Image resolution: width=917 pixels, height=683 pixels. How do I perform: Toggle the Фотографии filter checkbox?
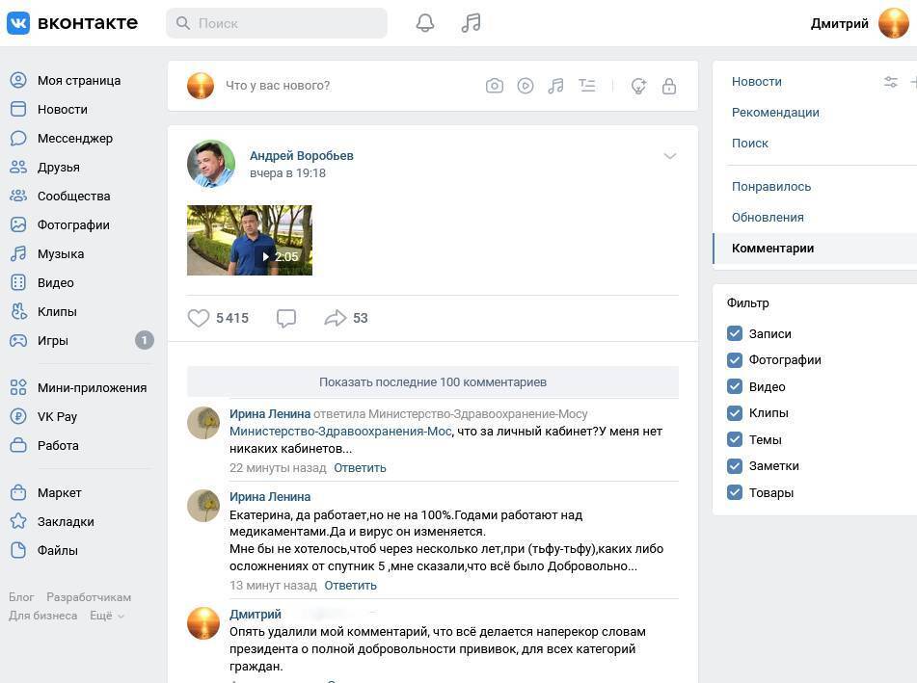(x=735, y=360)
